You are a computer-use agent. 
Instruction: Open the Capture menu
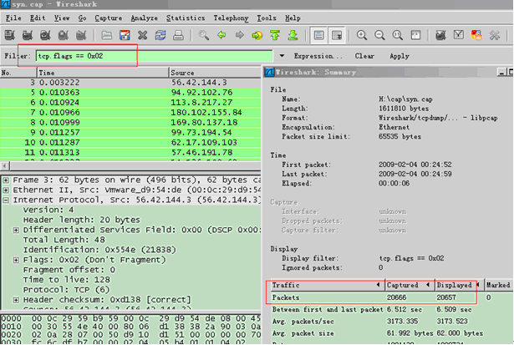tap(108, 18)
